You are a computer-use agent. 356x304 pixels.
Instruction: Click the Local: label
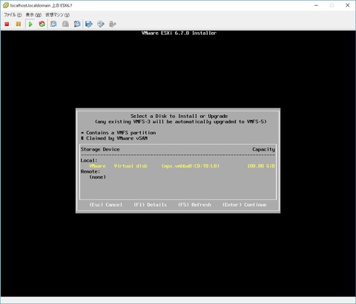click(89, 160)
